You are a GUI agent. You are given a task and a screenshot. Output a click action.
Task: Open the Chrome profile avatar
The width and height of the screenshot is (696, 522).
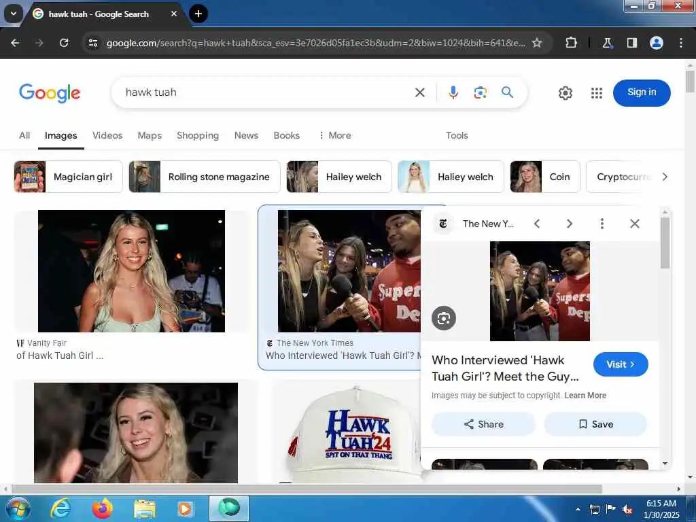point(657,43)
